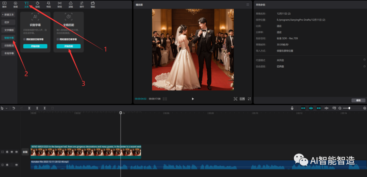This screenshot has width=367, height=177.
Task: Hide the video track with eye icon
Action: pos(12,152)
